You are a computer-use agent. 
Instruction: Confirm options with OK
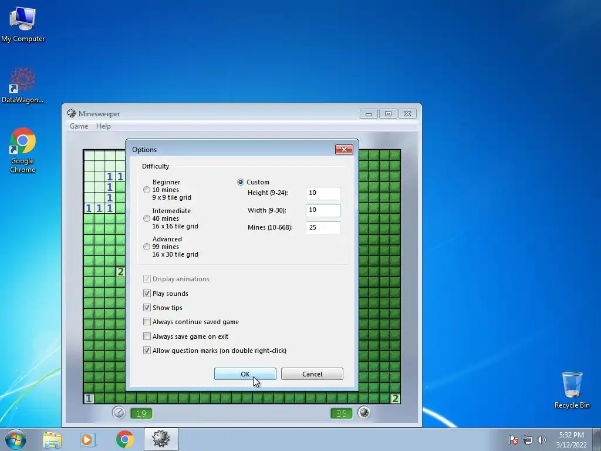(x=245, y=374)
